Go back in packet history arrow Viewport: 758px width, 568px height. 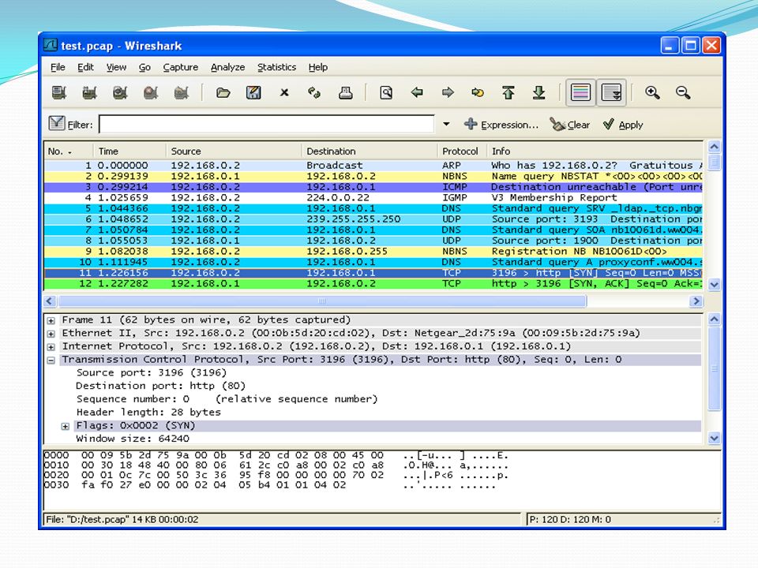coord(417,92)
